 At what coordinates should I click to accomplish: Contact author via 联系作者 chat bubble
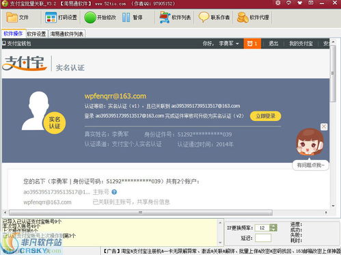point(214,18)
